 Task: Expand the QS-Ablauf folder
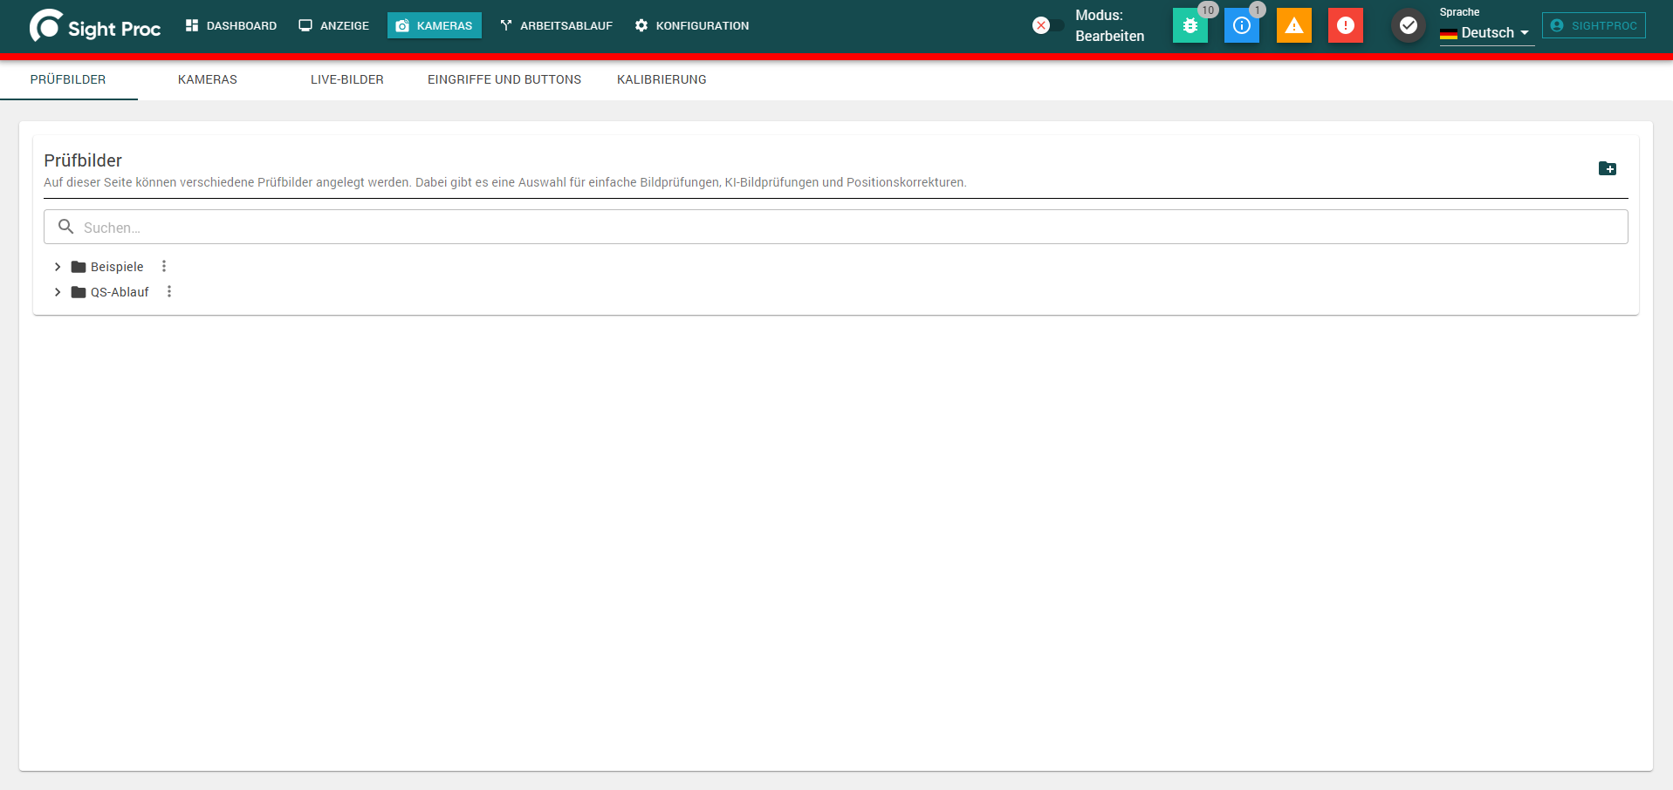click(58, 292)
